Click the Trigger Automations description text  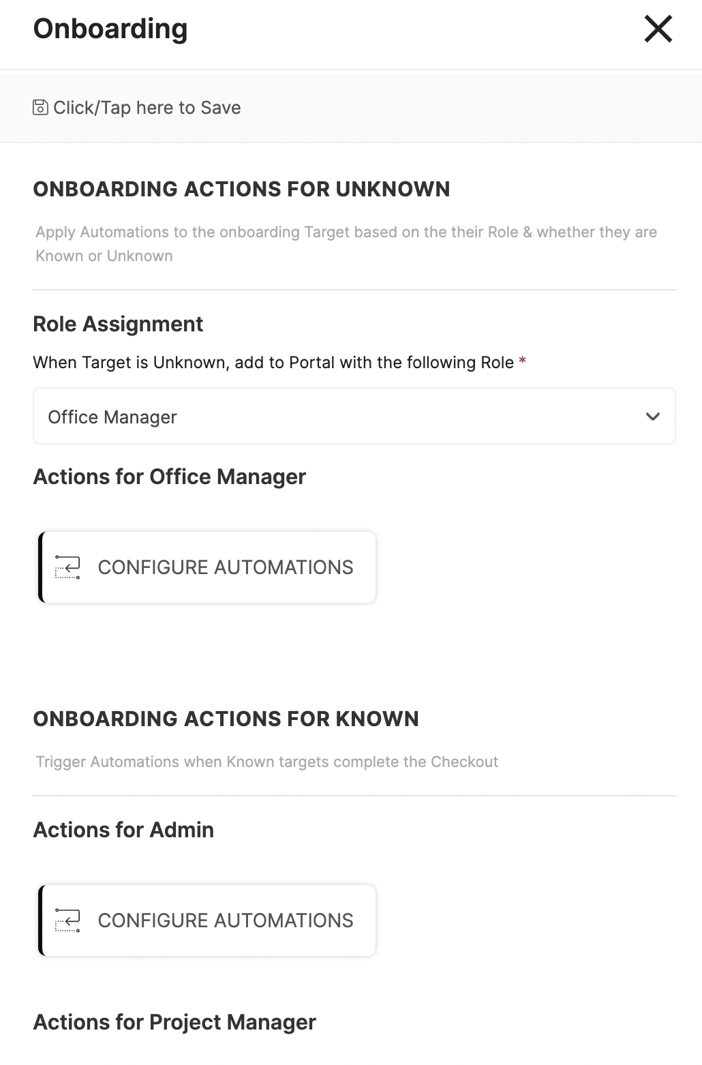point(267,762)
